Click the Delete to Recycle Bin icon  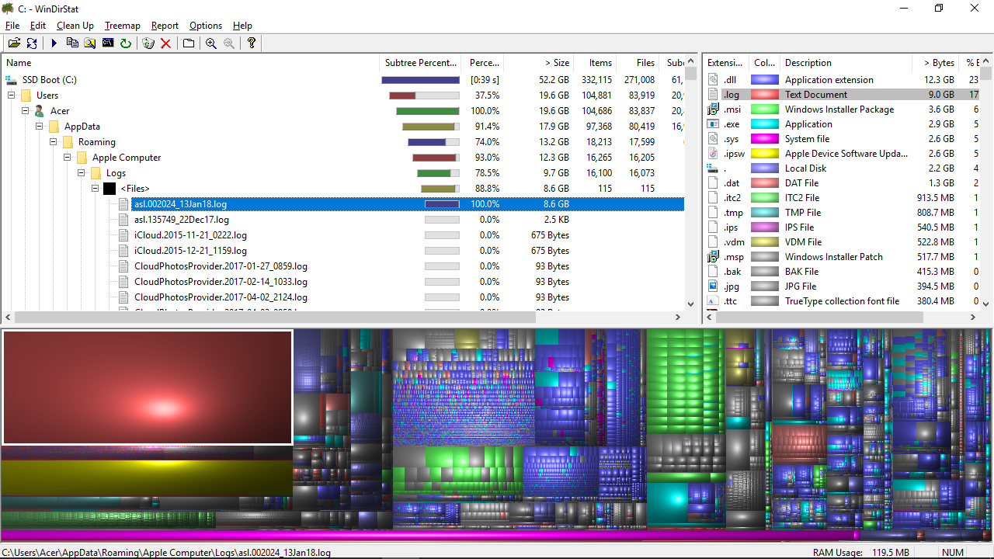click(148, 43)
